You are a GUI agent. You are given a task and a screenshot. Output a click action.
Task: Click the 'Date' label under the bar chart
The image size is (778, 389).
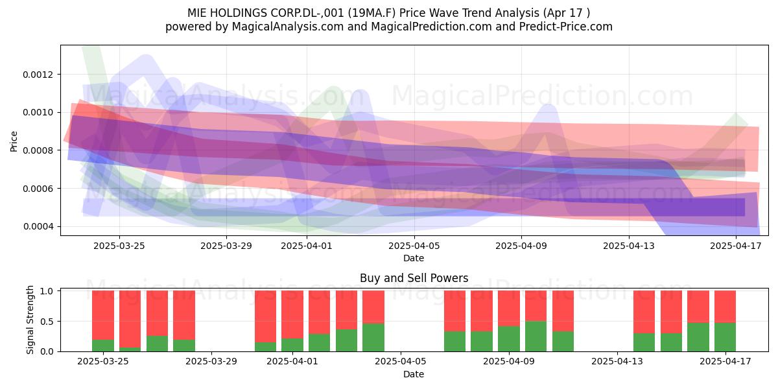(x=414, y=374)
